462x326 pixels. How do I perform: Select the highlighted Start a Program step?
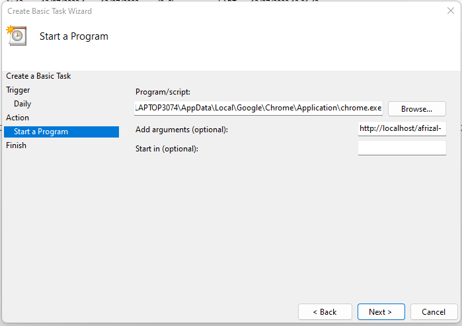[61, 132]
